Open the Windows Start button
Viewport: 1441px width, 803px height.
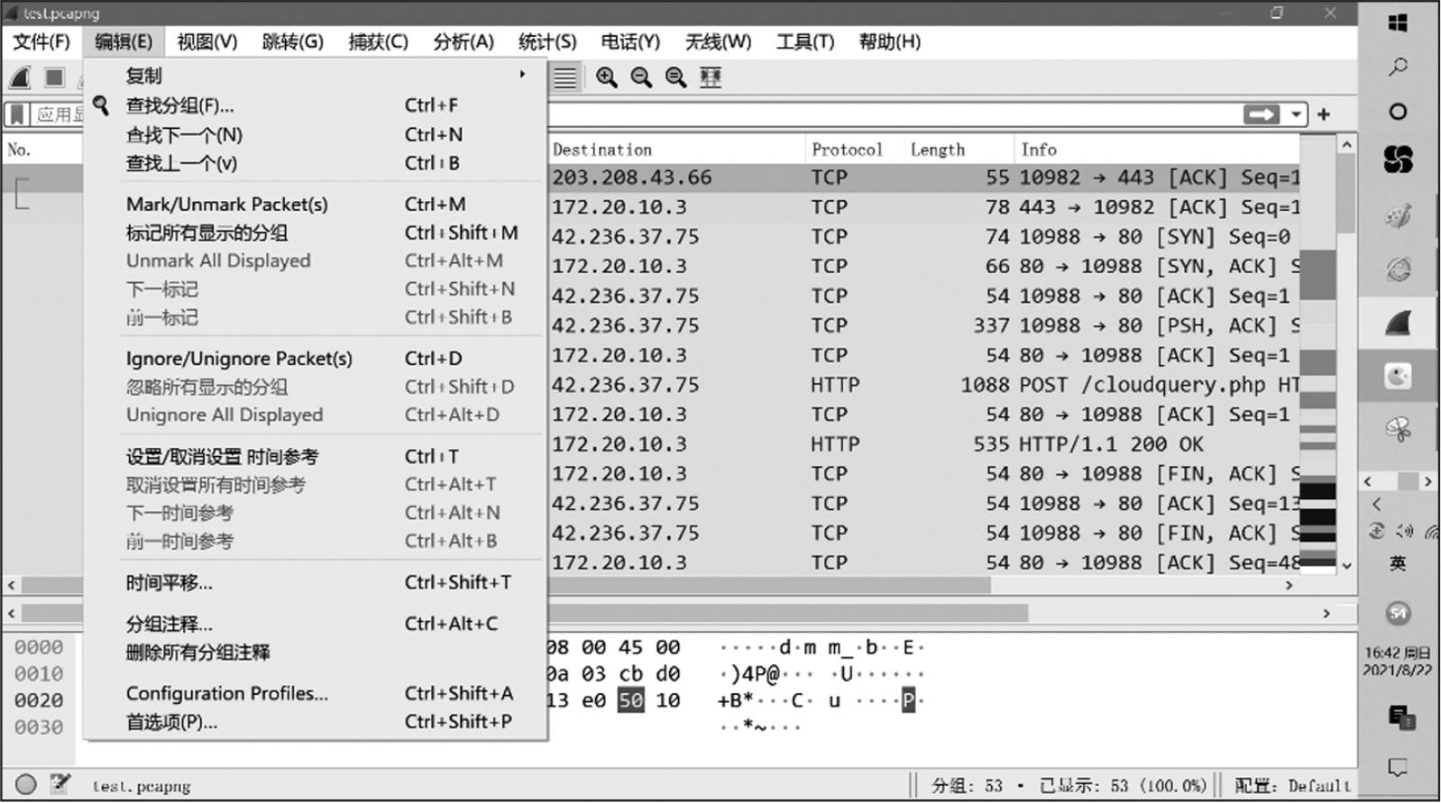[x=1398, y=23]
